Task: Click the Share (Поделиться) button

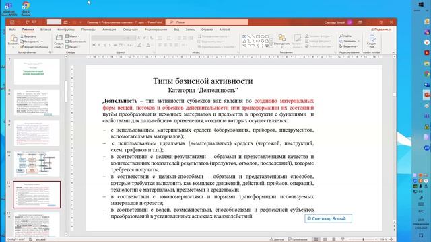Action: coord(381,30)
